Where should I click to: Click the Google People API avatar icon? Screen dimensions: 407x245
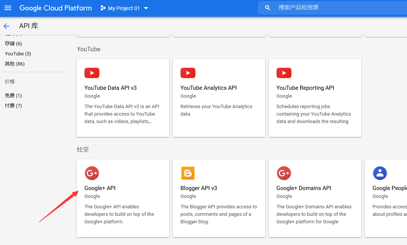coord(380,173)
